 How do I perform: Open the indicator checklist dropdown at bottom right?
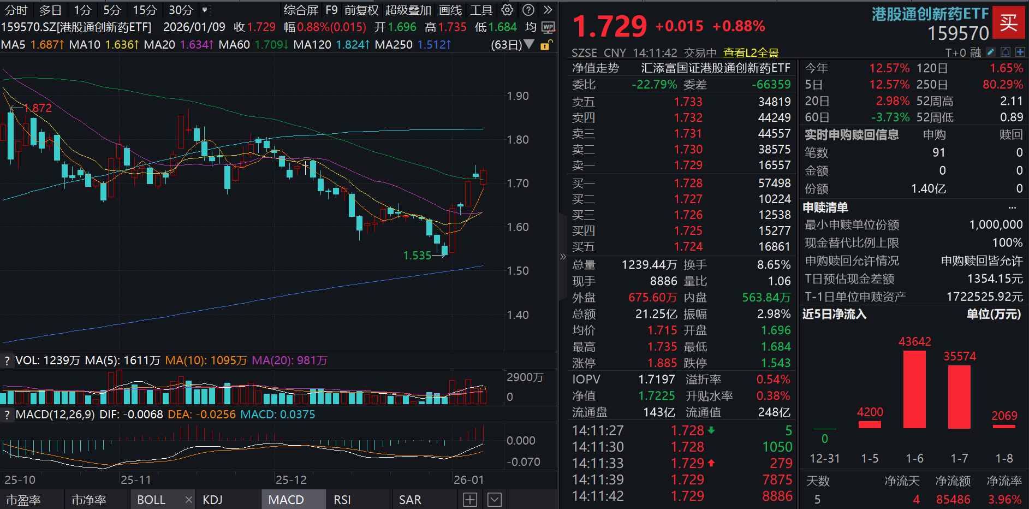(494, 499)
